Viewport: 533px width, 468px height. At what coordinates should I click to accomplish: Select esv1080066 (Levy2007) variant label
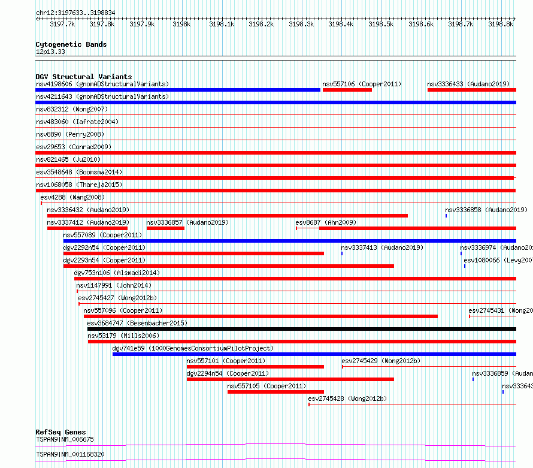click(498, 260)
